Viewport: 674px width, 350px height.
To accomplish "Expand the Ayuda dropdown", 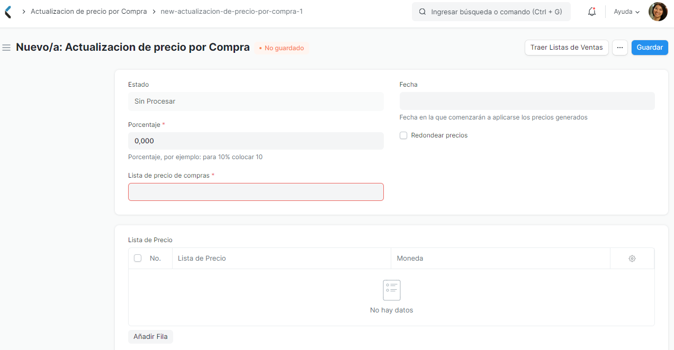I will pyautogui.click(x=626, y=11).
